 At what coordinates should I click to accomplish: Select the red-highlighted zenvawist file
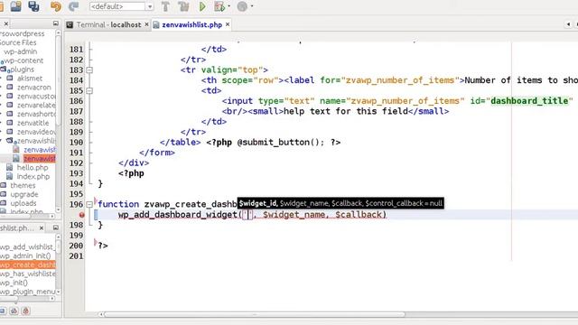click(x=40, y=159)
